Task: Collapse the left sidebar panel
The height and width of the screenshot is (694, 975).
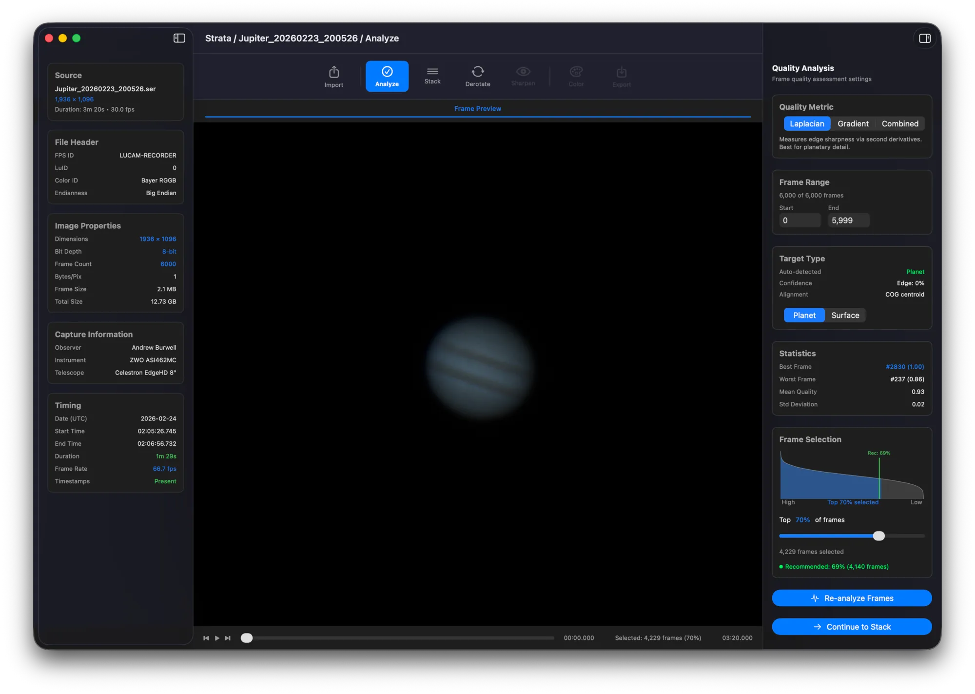Action: [179, 38]
